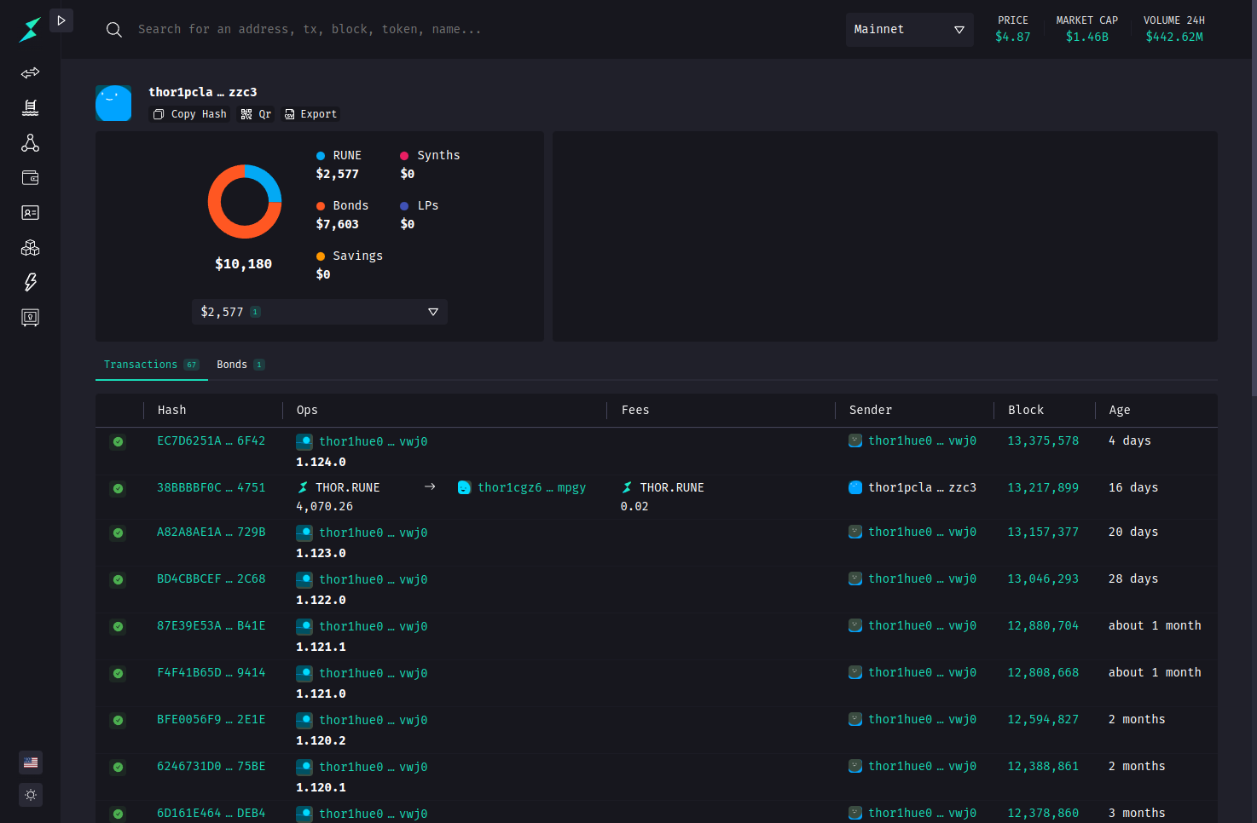
Task: Open wallet icon in sidebar
Action: click(31, 178)
